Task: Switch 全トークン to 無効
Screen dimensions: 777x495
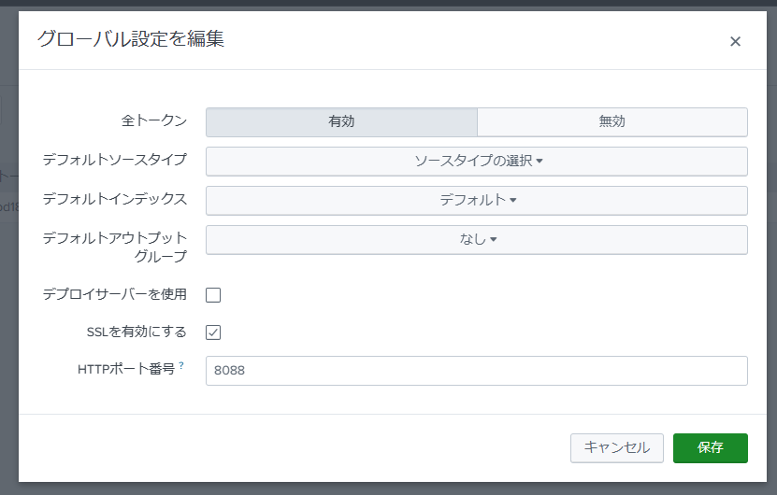Action: coord(612,121)
